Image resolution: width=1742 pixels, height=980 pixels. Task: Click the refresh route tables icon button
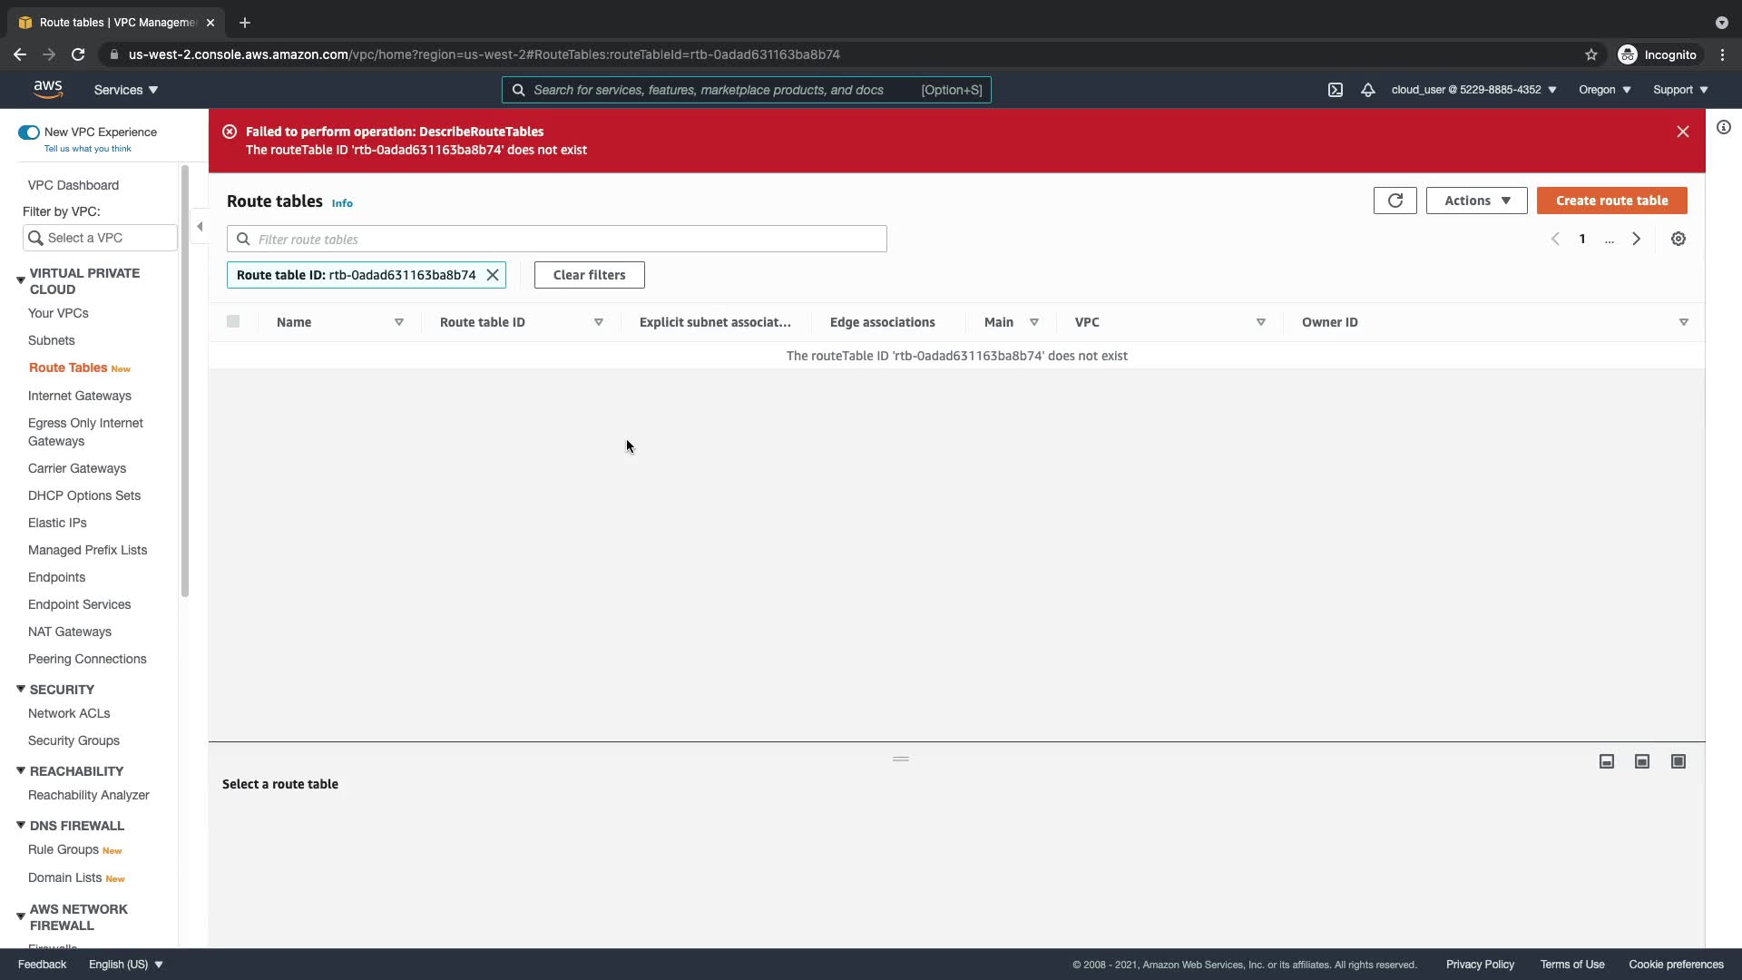1395,201
